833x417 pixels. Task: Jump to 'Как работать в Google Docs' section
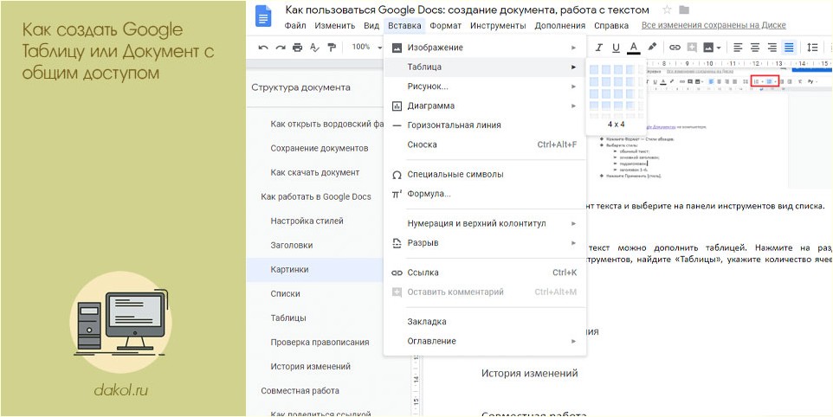coord(316,197)
